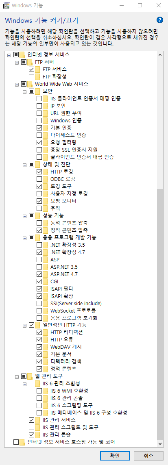This screenshot has height=465, width=168.
Task: Collapse the FTP 서버 node
Action: [17, 62]
